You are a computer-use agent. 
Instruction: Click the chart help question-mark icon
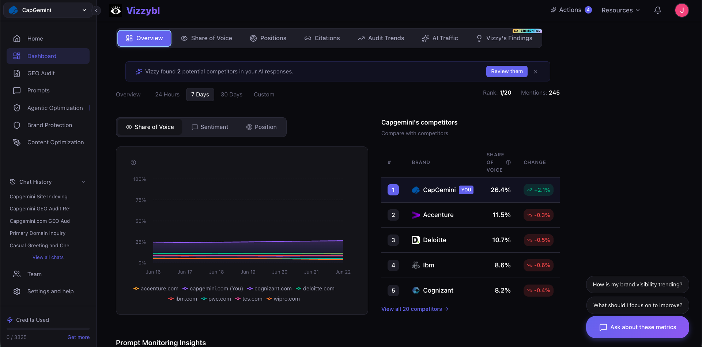[133, 163]
